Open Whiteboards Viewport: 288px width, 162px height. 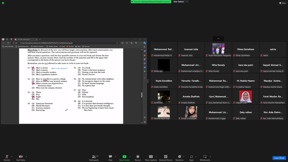205,157
